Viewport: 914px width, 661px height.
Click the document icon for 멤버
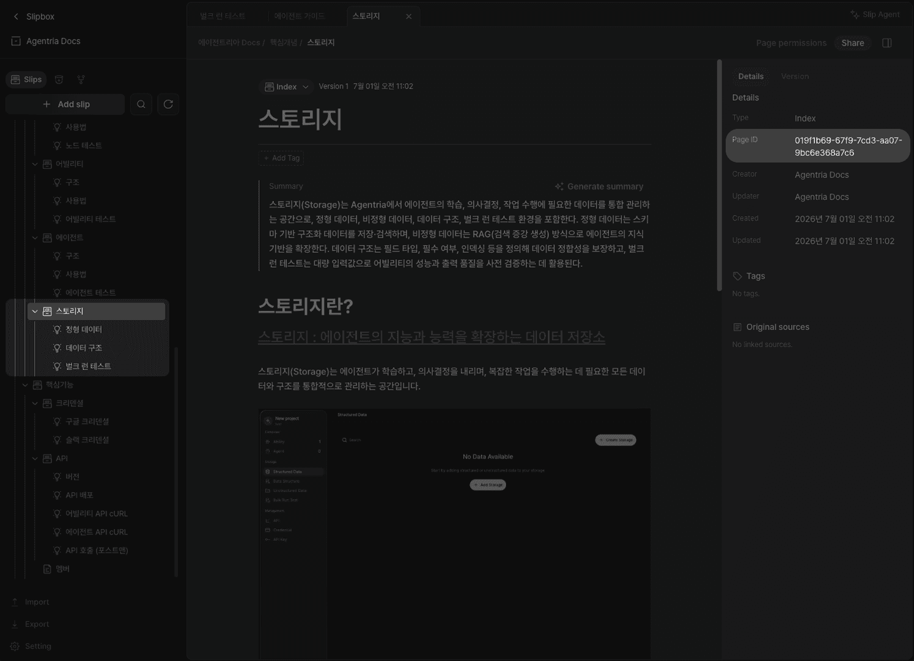pos(47,569)
